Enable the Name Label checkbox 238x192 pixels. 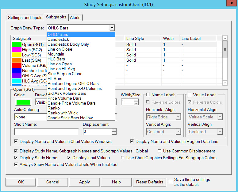148,95
